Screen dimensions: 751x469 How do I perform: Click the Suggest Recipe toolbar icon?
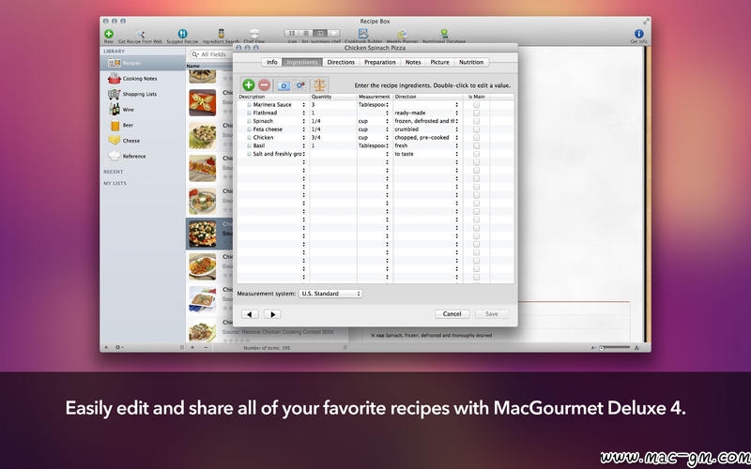pyautogui.click(x=182, y=34)
